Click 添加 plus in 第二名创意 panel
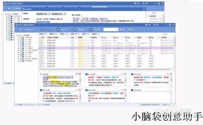Viewport: 203px width, 125px height. (170, 74)
